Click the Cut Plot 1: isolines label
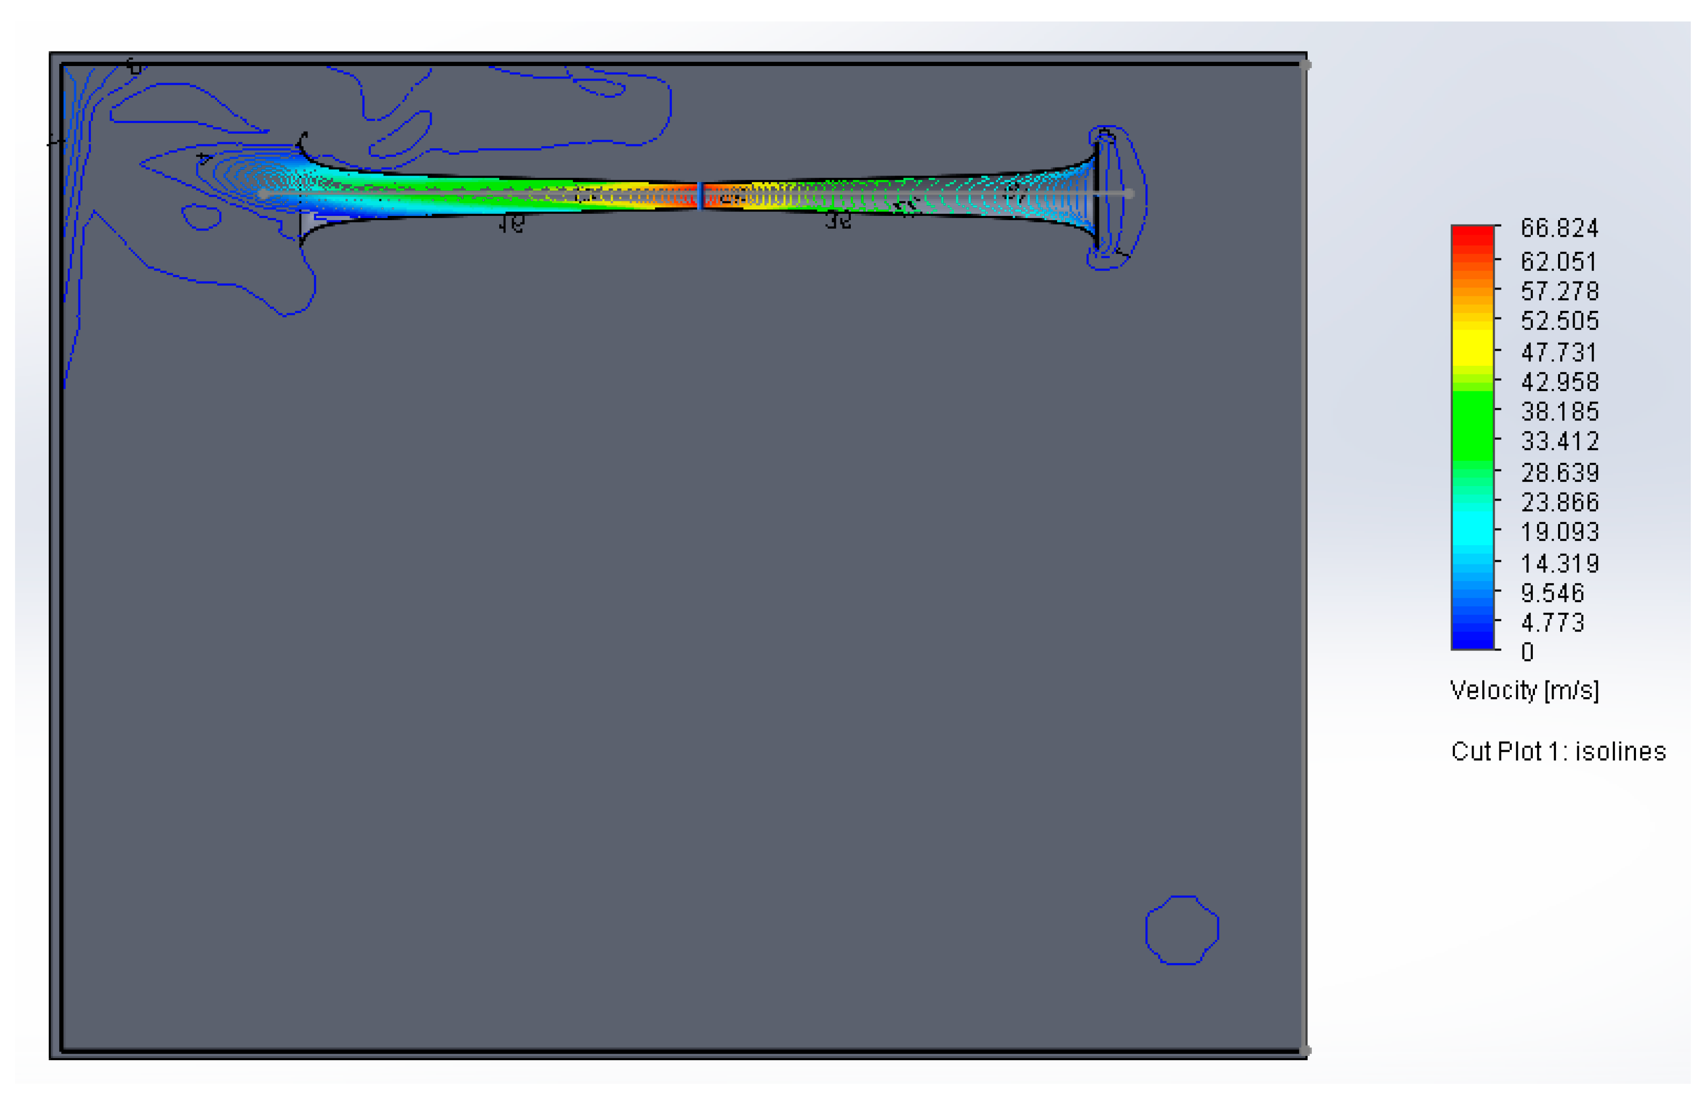 [x=1558, y=751]
